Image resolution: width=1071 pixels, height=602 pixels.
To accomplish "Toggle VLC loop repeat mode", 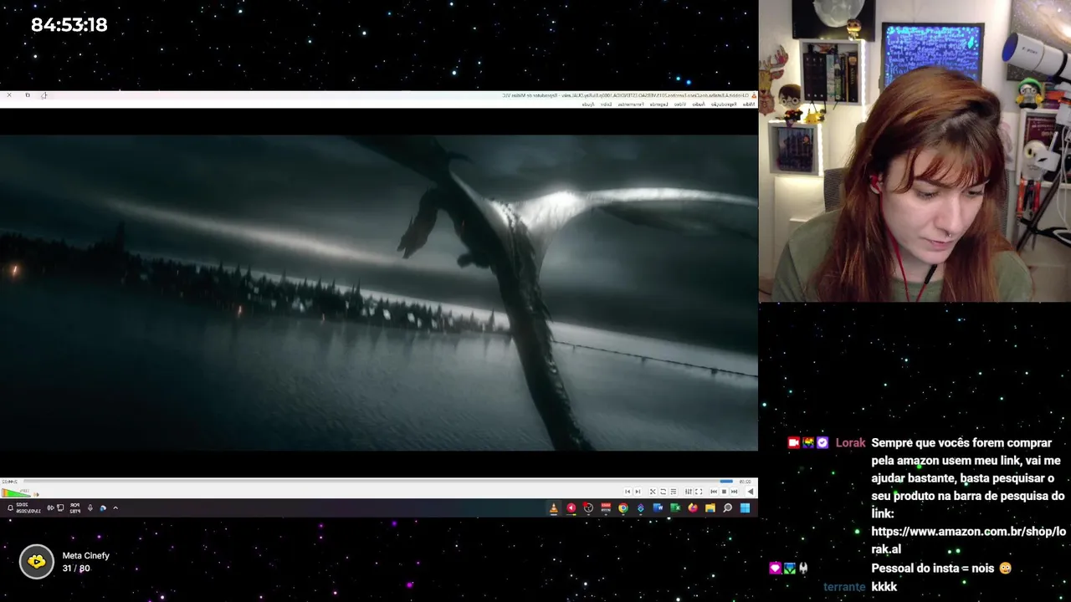I will coord(663,492).
